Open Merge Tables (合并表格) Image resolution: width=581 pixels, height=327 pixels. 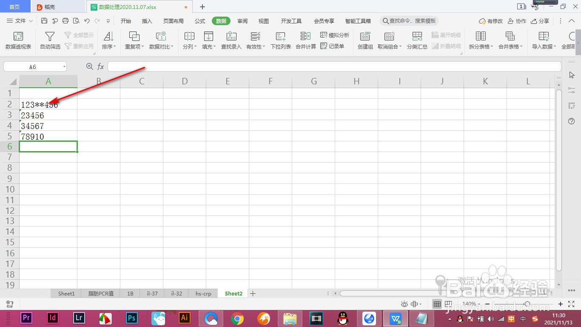pyautogui.click(x=510, y=40)
